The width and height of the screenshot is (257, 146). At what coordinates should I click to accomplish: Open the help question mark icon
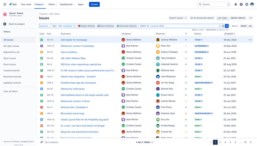[241, 4]
